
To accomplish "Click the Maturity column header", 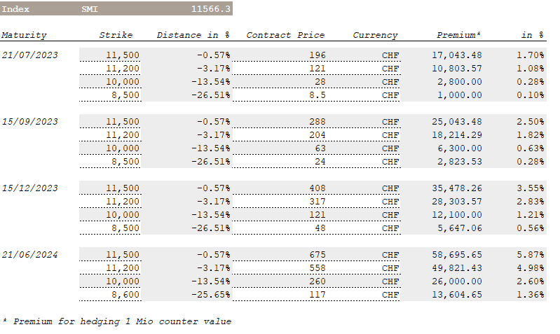I will [24, 35].
